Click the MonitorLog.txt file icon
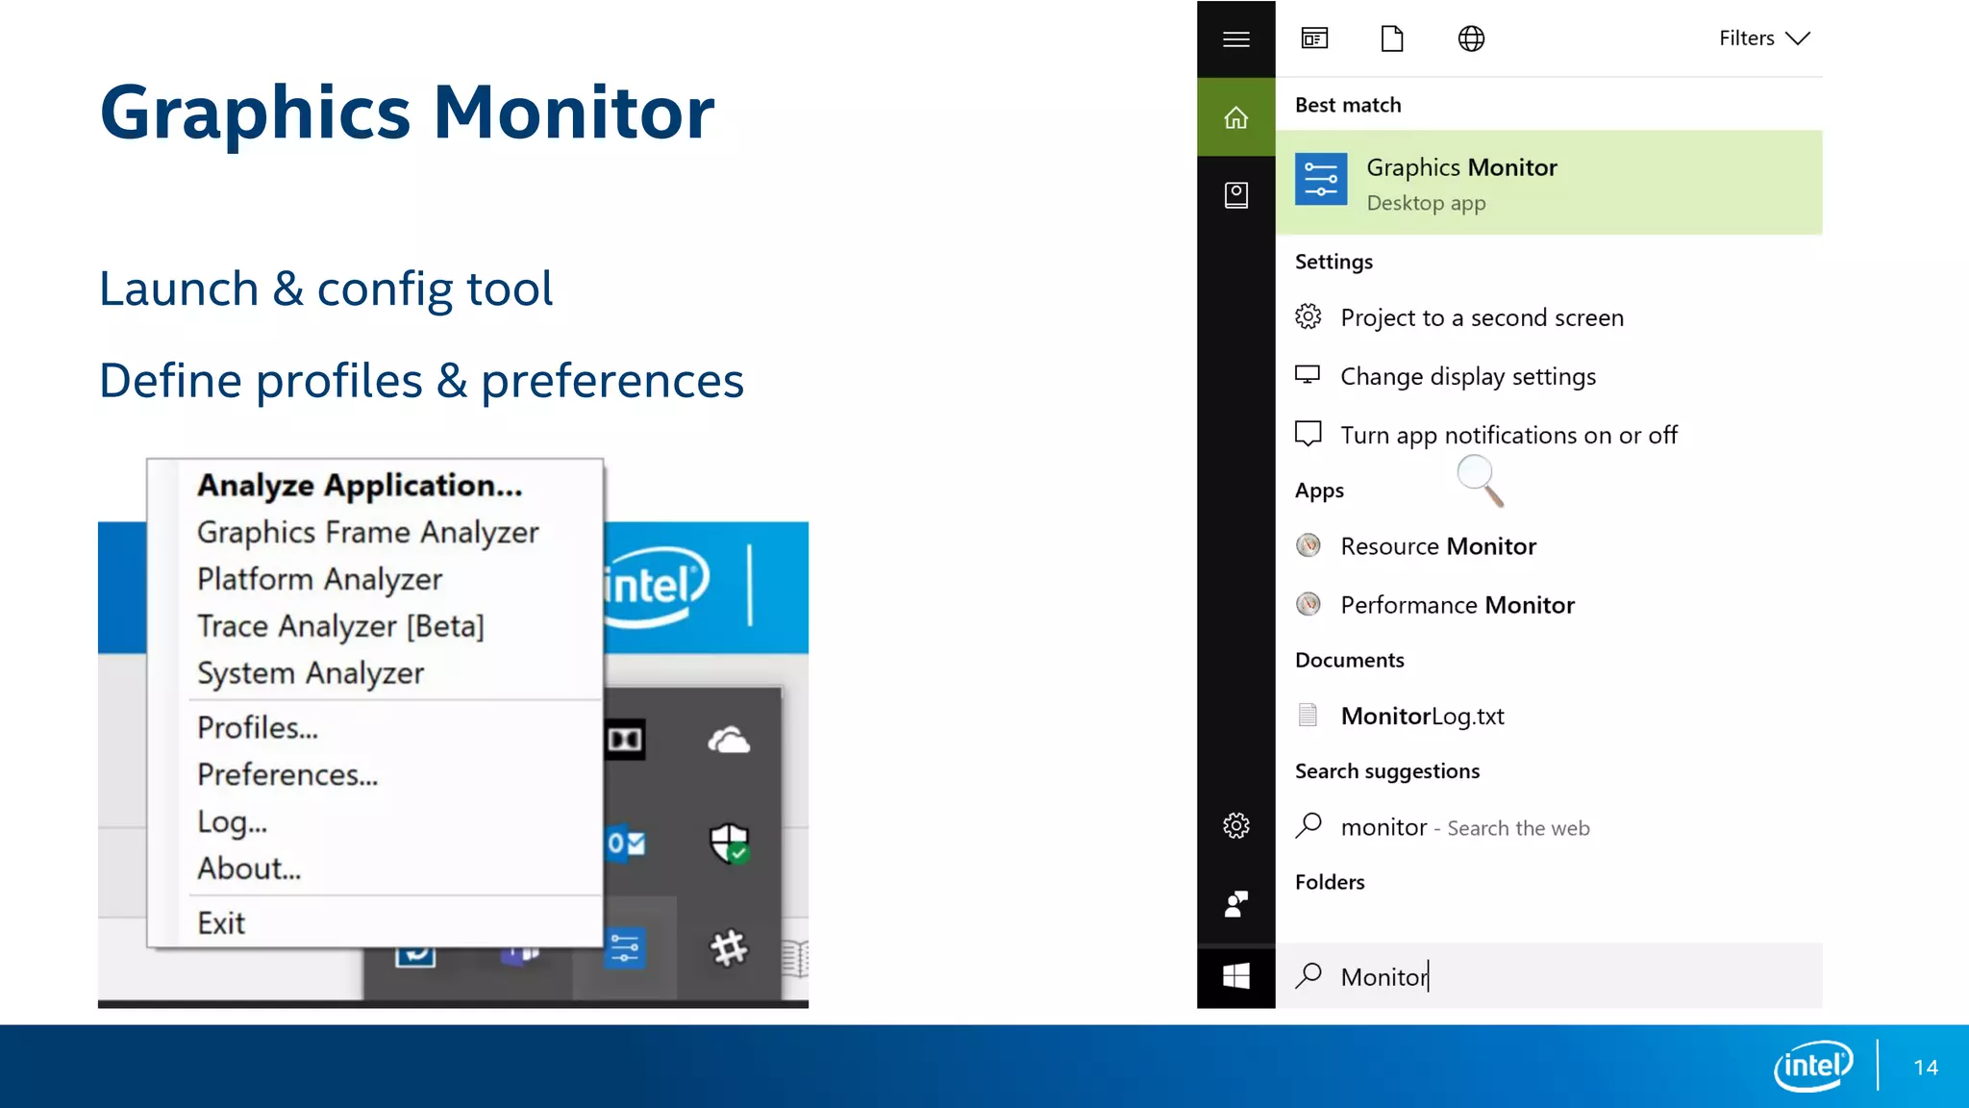The width and height of the screenshot is (1969, 1108). 1308,715
